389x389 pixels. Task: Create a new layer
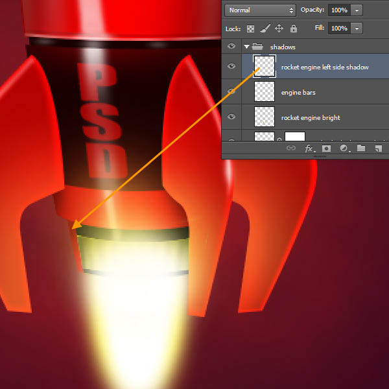tap(377, 148)
